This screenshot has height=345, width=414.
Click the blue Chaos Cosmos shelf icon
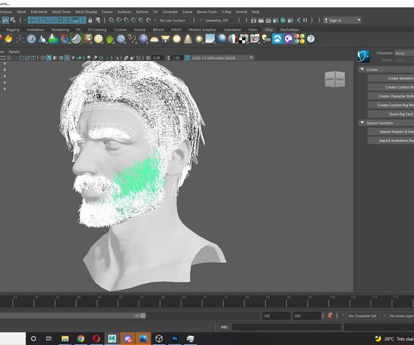(x=277, y=39)
